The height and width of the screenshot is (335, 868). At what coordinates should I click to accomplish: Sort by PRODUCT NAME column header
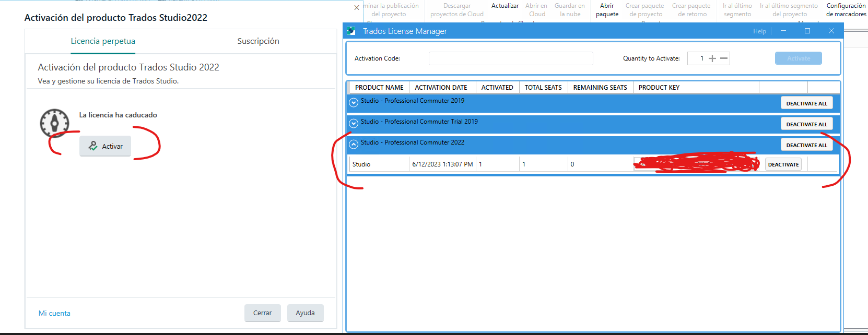pos(379,88)
